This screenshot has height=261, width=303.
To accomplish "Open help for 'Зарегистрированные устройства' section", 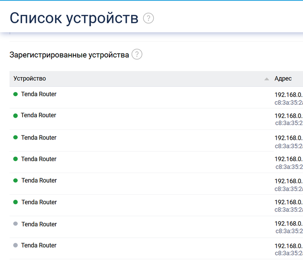I will (137, 55).
